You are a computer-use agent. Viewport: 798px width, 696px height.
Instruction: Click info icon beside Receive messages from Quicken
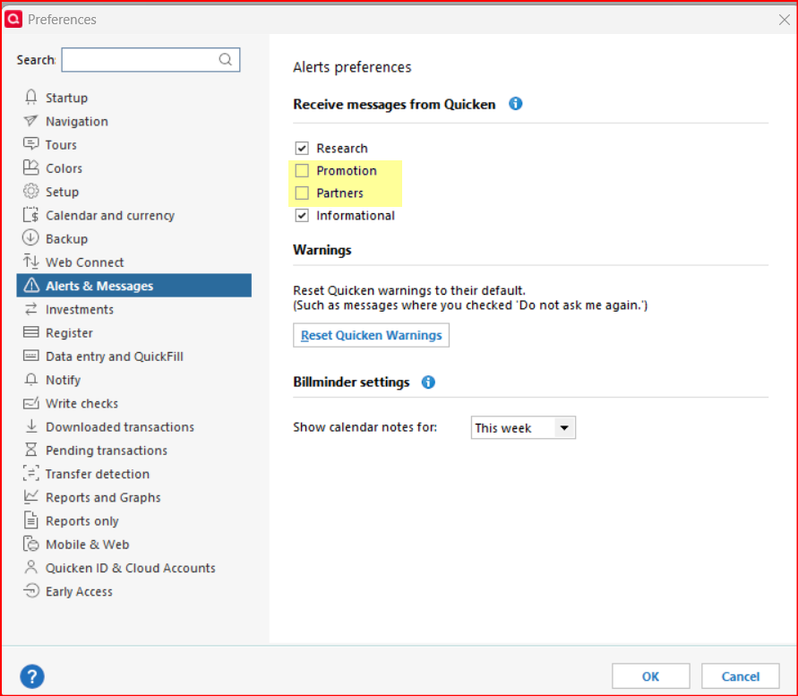pyautogui.click(x=516, y=104)
